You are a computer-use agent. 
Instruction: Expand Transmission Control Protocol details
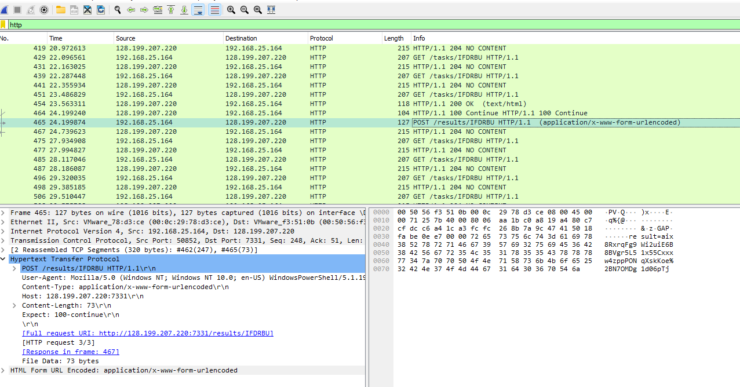tap(3, 240)
